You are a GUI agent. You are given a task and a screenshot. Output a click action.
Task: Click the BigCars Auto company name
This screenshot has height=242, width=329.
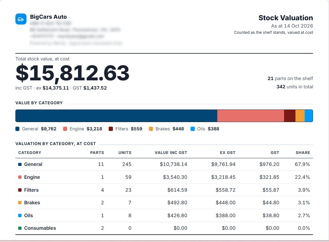48,17
